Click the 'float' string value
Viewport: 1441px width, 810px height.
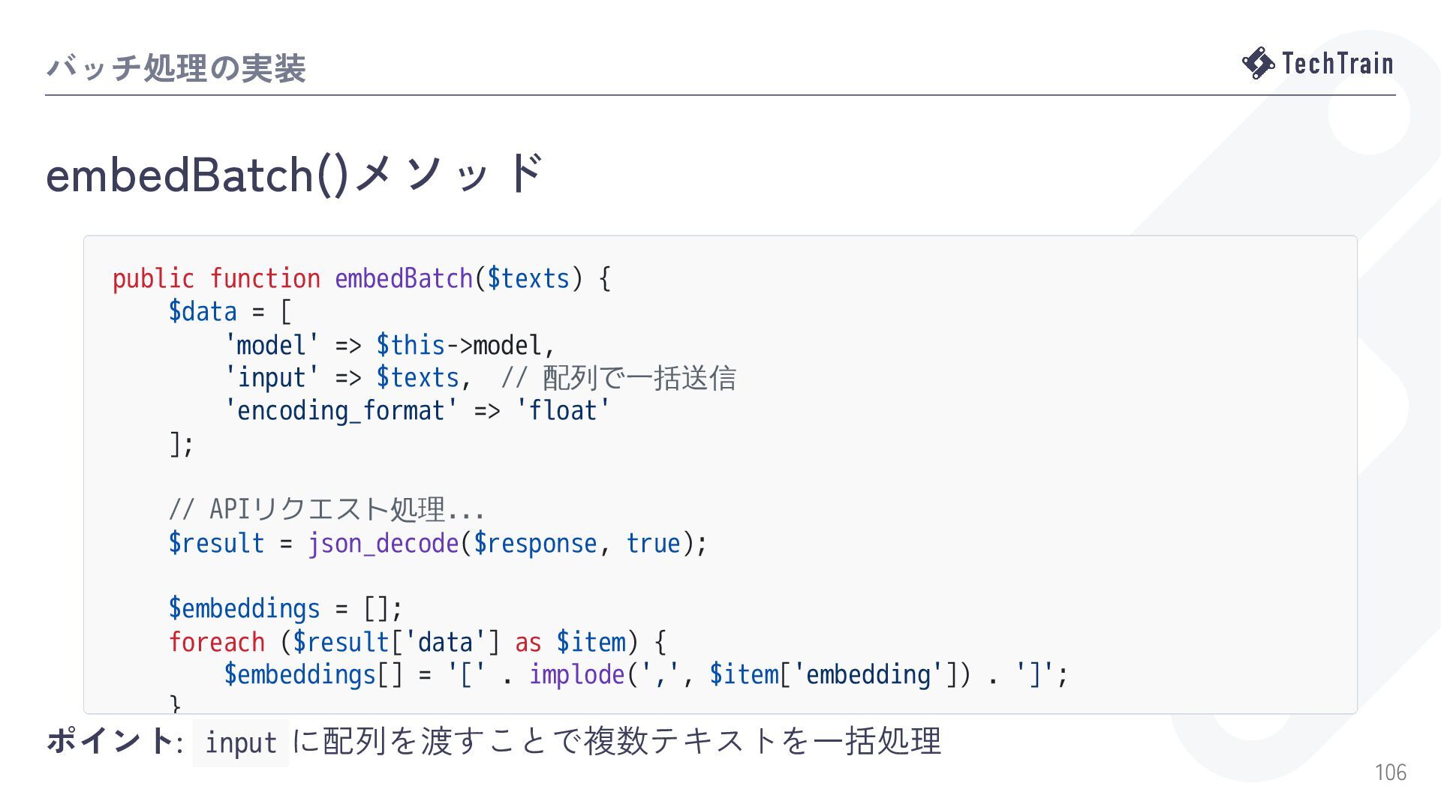pos(564,411)
